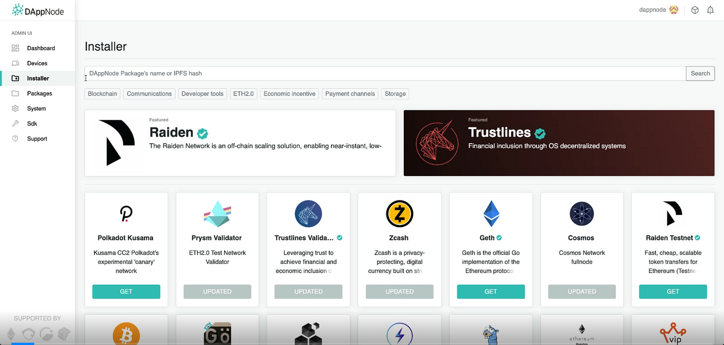This screenshot has width=724, height=345.
Task: Click the Packages folder icon
Action: pyautogui.click(x=15, y=93)
